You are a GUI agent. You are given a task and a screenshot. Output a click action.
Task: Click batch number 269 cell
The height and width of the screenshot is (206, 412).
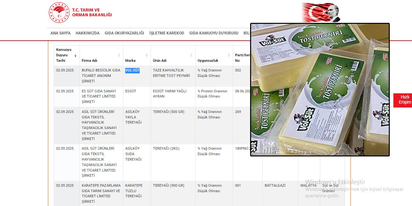tap(238, 112)
